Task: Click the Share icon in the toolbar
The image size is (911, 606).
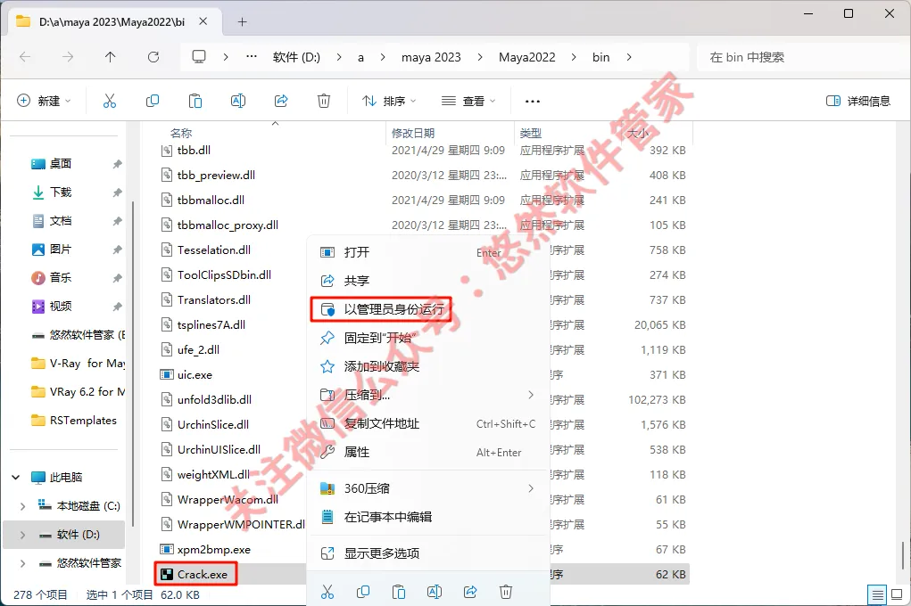Action: click(281, 101)
